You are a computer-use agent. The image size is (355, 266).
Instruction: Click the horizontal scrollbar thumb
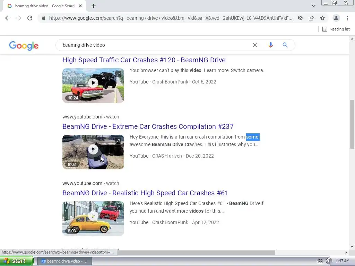[196, 252]
